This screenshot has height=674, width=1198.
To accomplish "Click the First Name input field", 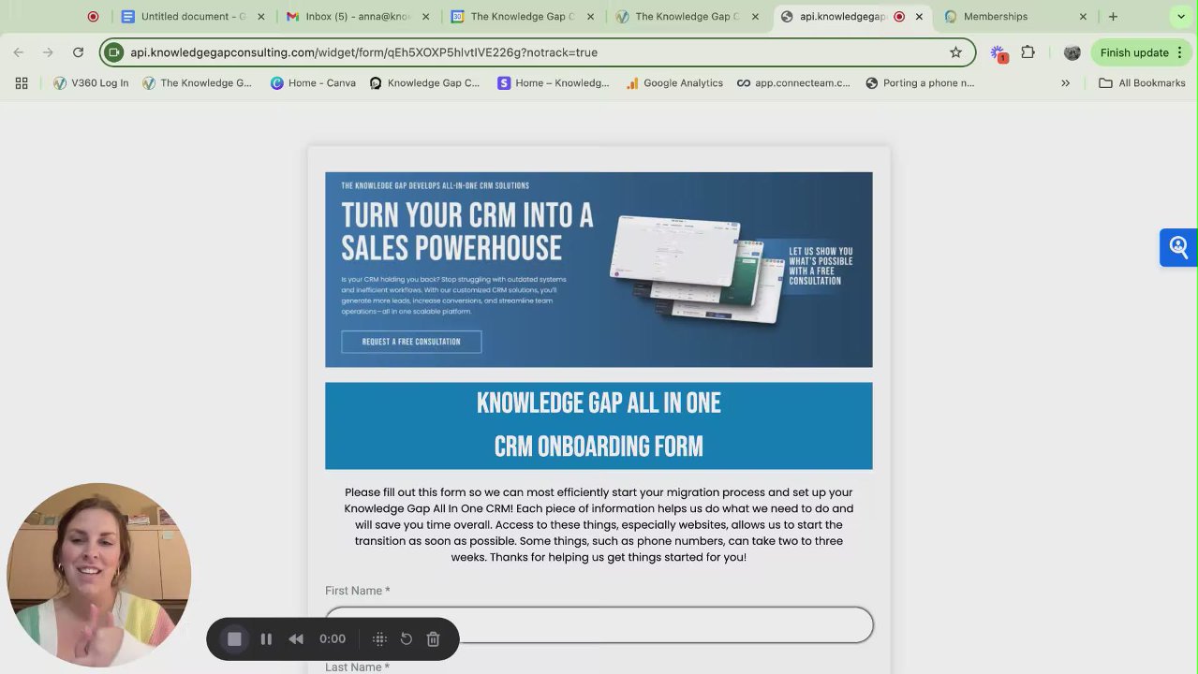I will coord(599,624).
